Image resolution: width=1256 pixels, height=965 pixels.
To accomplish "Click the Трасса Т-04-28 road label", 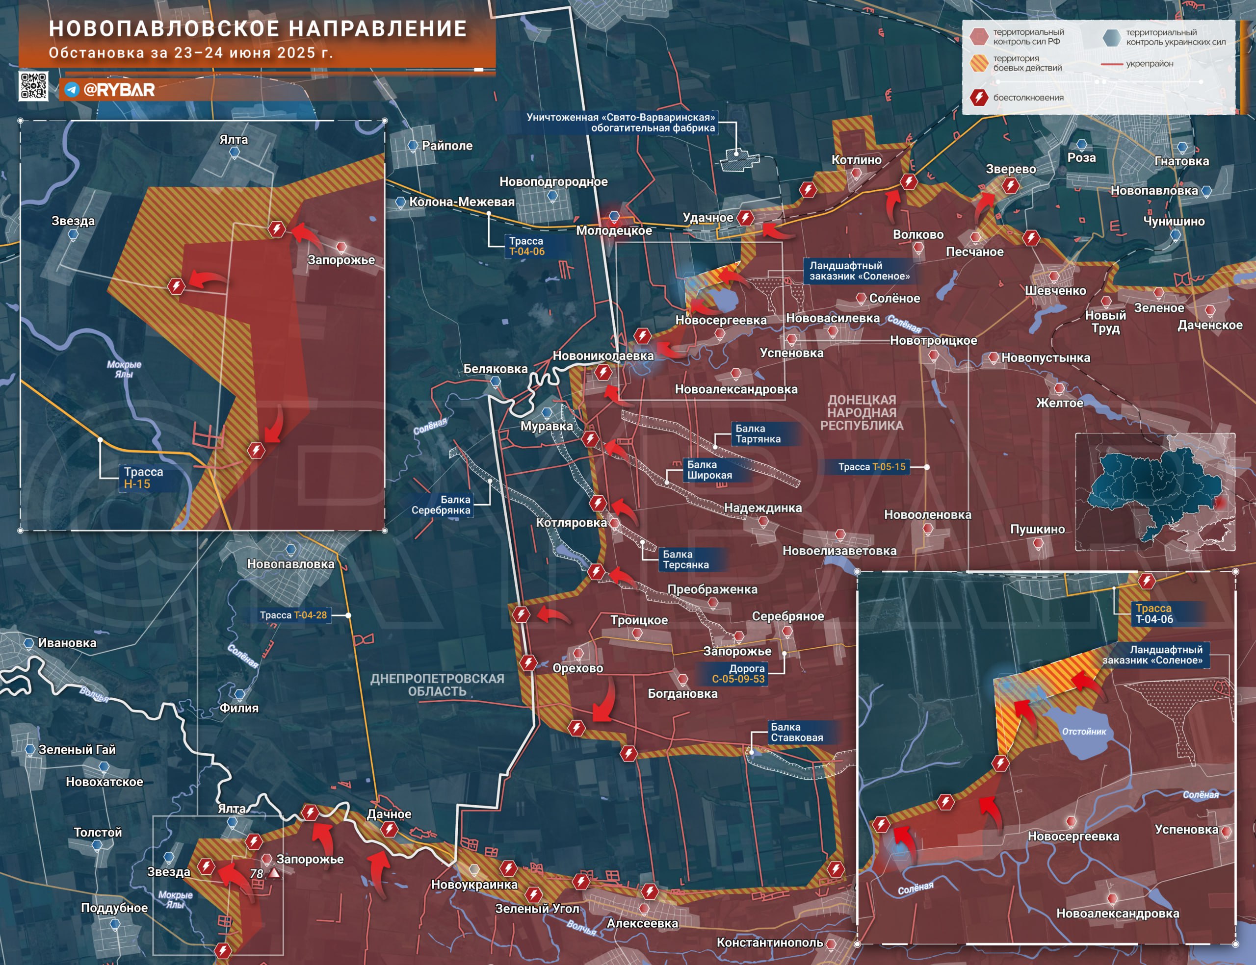I will tap(293, 615).
